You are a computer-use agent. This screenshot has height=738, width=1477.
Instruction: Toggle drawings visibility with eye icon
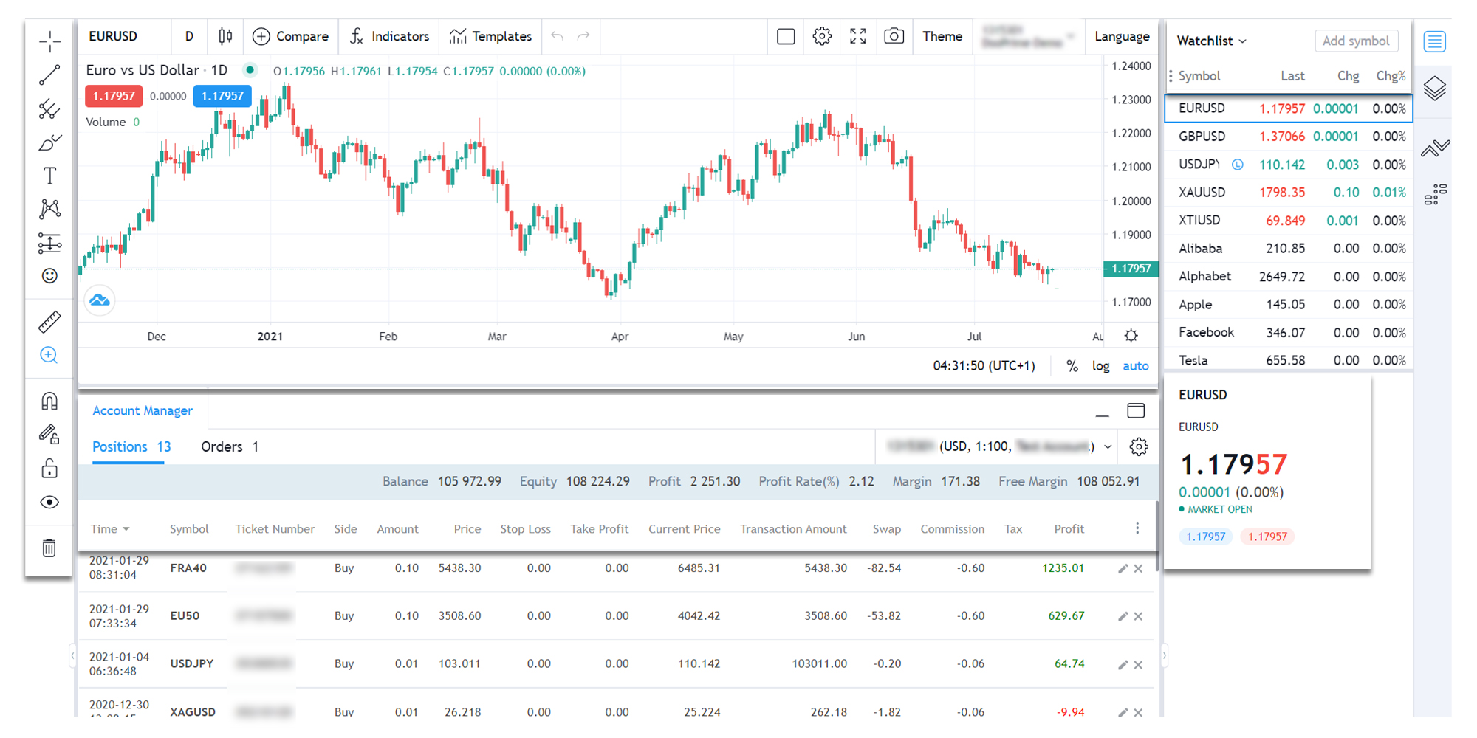click(x=49, y=503)
